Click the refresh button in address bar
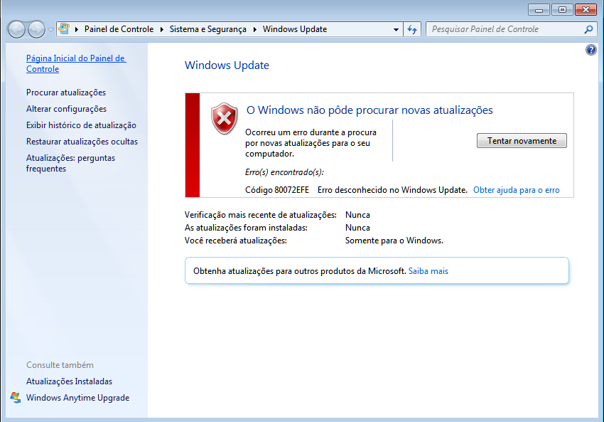This screenshot has width=604, height=422. click(x=412, y=29)
